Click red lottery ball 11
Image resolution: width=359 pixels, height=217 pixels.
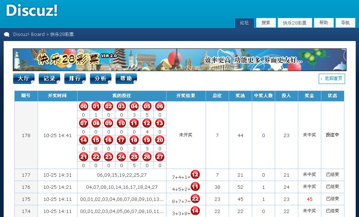pos(134,123)
